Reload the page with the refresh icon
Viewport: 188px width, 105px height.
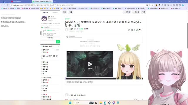pyautogui.click(x=8, y=5)
